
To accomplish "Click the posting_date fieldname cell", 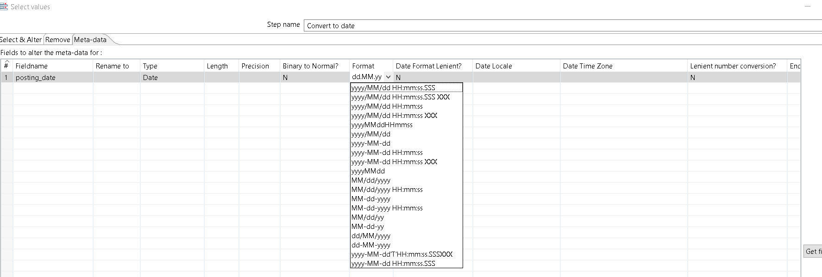I will coord(53,78).
